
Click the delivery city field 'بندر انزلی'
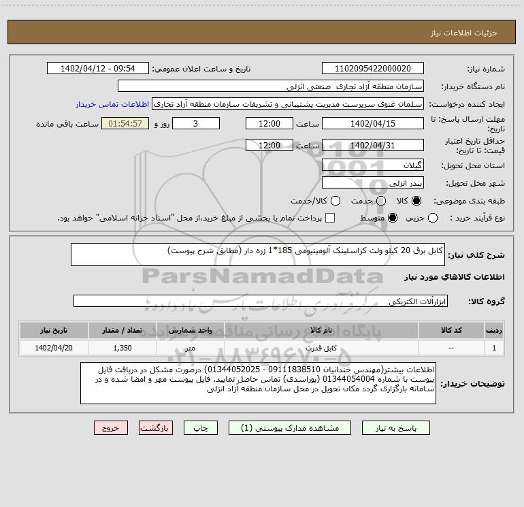pyautogui.click(x=373, y=183)
